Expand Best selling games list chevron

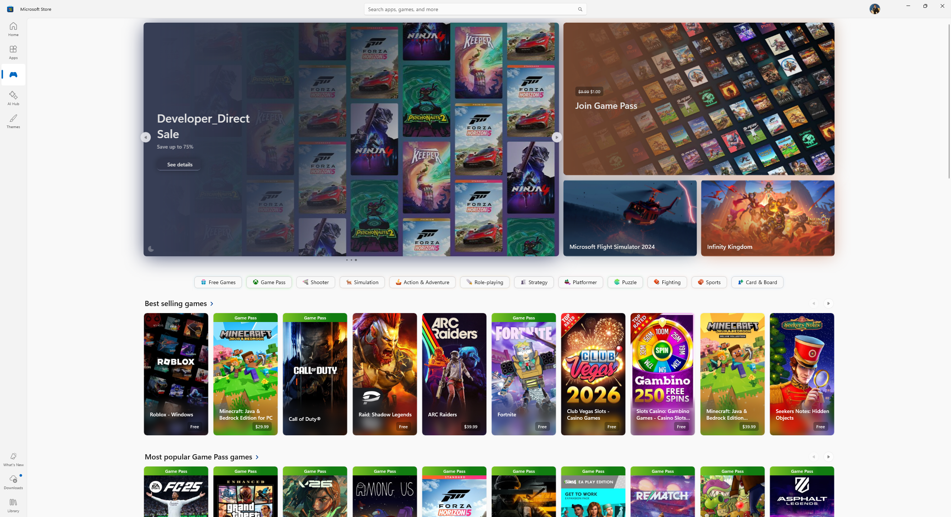coord(212,304)
